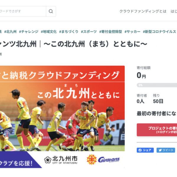Select the #チャレンジ hashtag
The width and height of the screenshot is (177, 177).
click(29, 32)
